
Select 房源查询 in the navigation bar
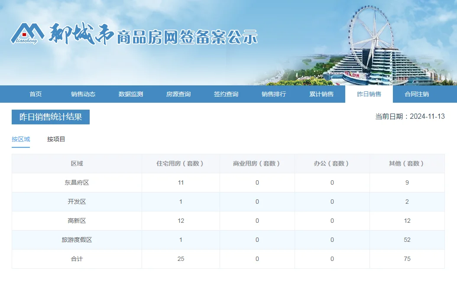click(x=178, y=94)
